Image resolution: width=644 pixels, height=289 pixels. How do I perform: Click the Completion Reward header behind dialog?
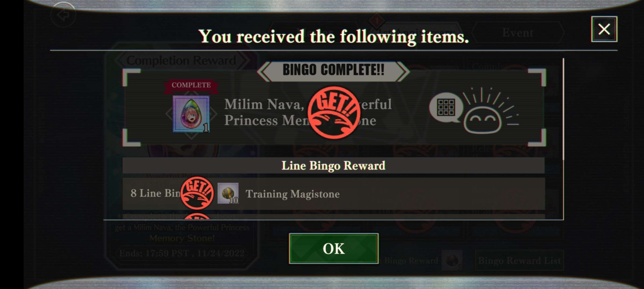click(x=181, y=60)
